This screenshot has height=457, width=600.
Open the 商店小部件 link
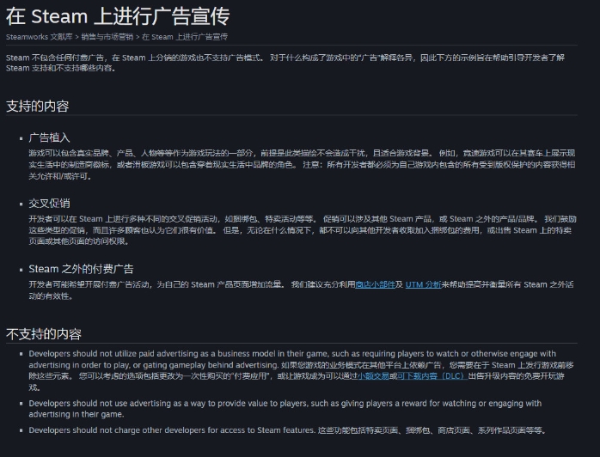click(x=375, y=284)
